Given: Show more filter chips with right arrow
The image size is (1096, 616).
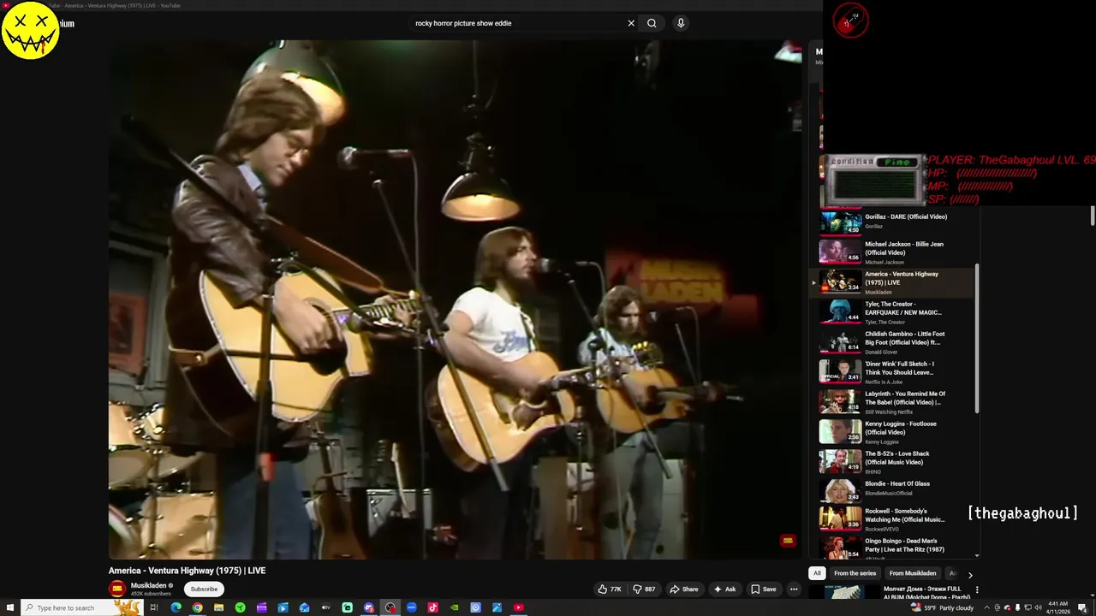Looking at the screenshot, I should pyautogui.click(x=970, y=575).
